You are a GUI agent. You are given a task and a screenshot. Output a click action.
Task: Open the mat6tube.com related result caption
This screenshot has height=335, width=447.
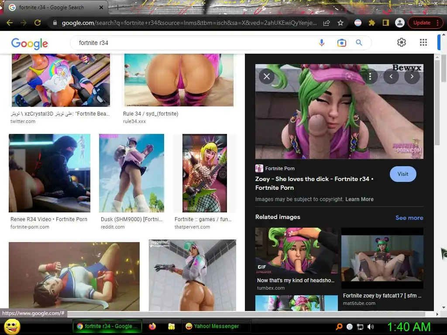point(359,304)
